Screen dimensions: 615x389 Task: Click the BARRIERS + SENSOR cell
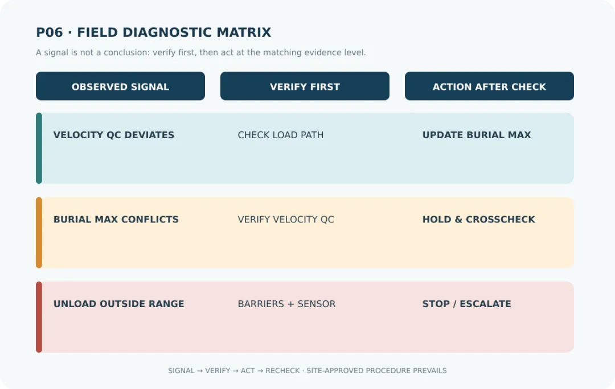[x=286, y=304]
